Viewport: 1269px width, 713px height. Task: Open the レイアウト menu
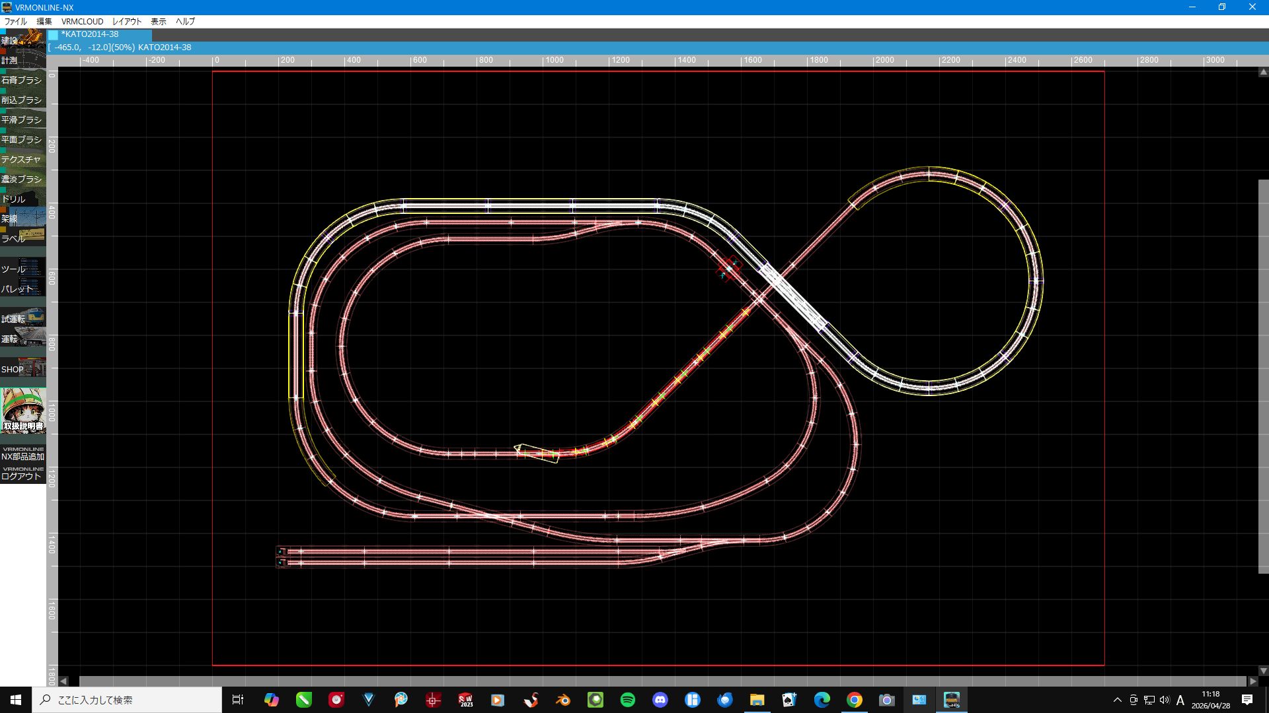[126, 21]
